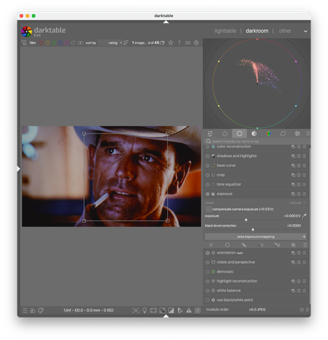
Task: Expand the tone equalizer module
Action: pos(229,184)
